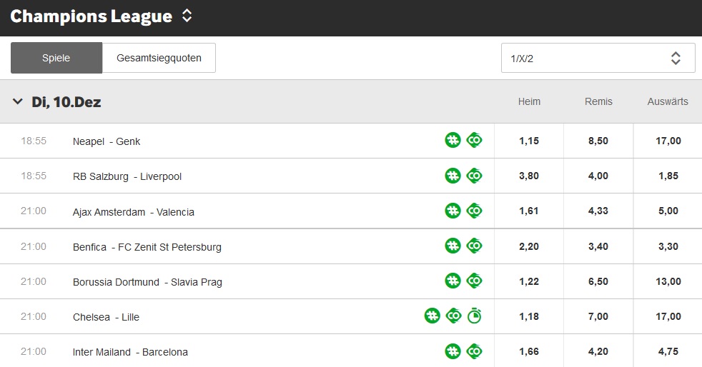Select the 7,00 draw odds for Chelsea - Lille

598,316
